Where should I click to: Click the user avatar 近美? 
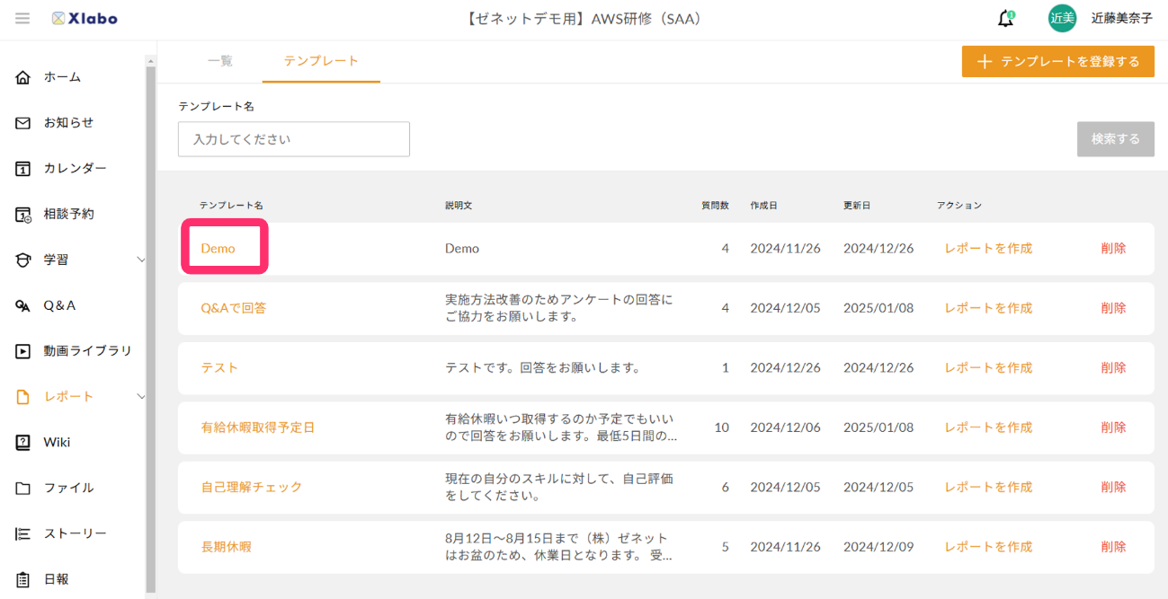(1062, 18)
